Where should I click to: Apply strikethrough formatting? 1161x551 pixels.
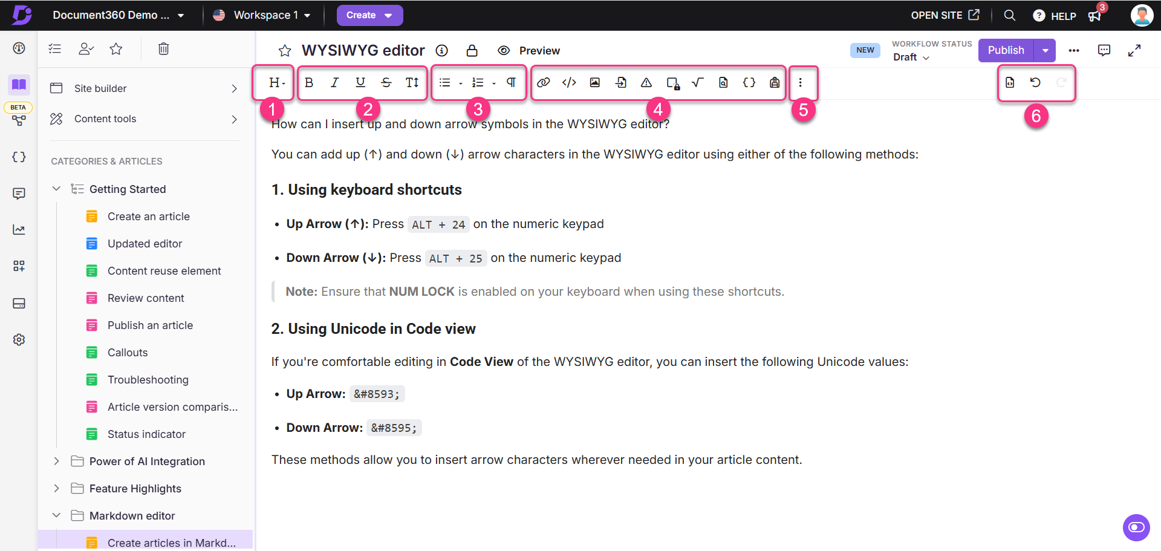tap(386, 83)
